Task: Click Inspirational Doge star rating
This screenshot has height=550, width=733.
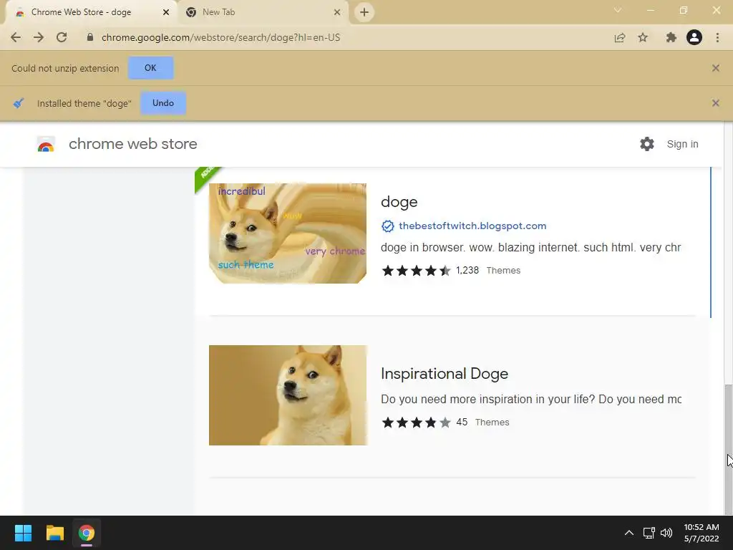Action: (416, 423)
